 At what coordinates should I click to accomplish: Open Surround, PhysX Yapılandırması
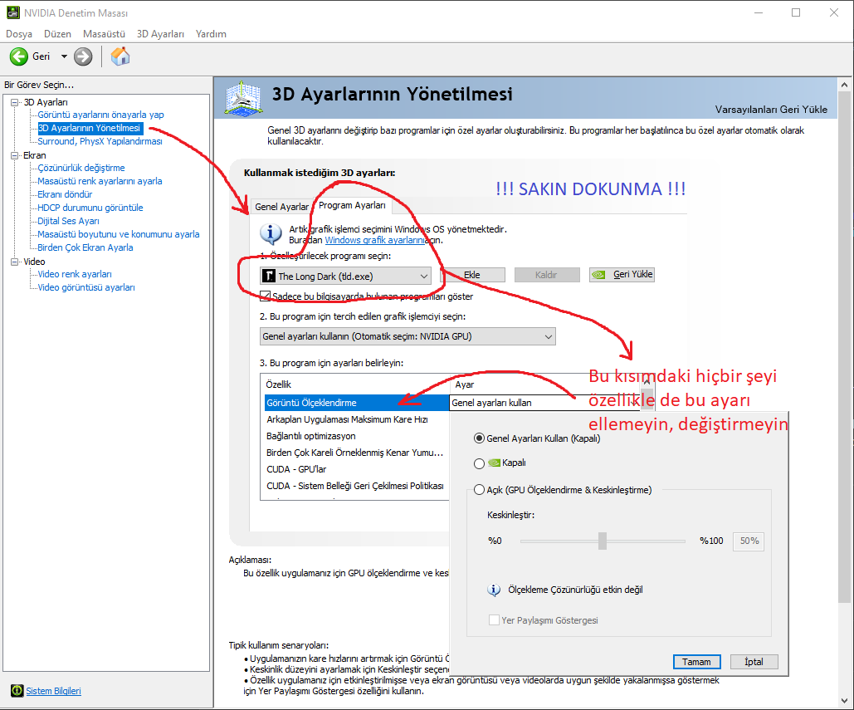click(100, 142)
